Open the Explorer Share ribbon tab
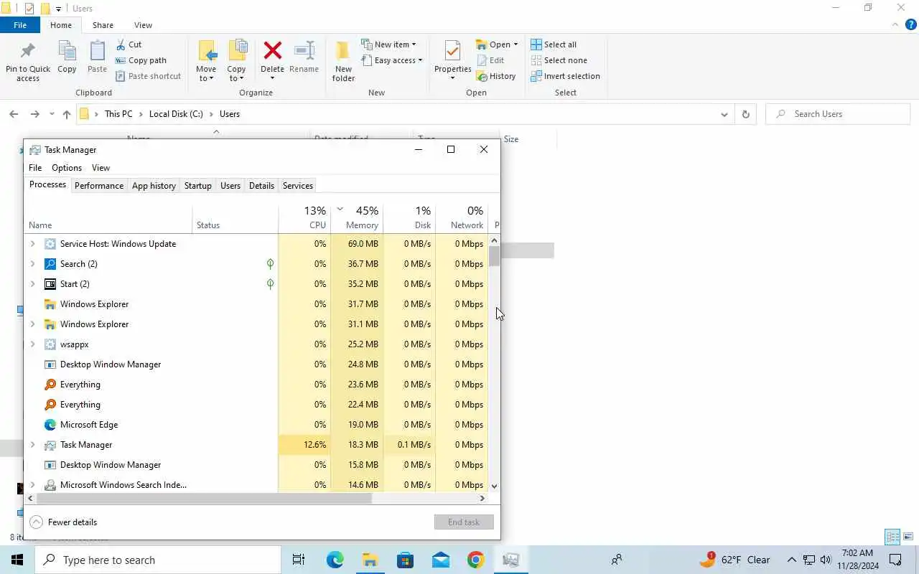 tap(103, 25)
